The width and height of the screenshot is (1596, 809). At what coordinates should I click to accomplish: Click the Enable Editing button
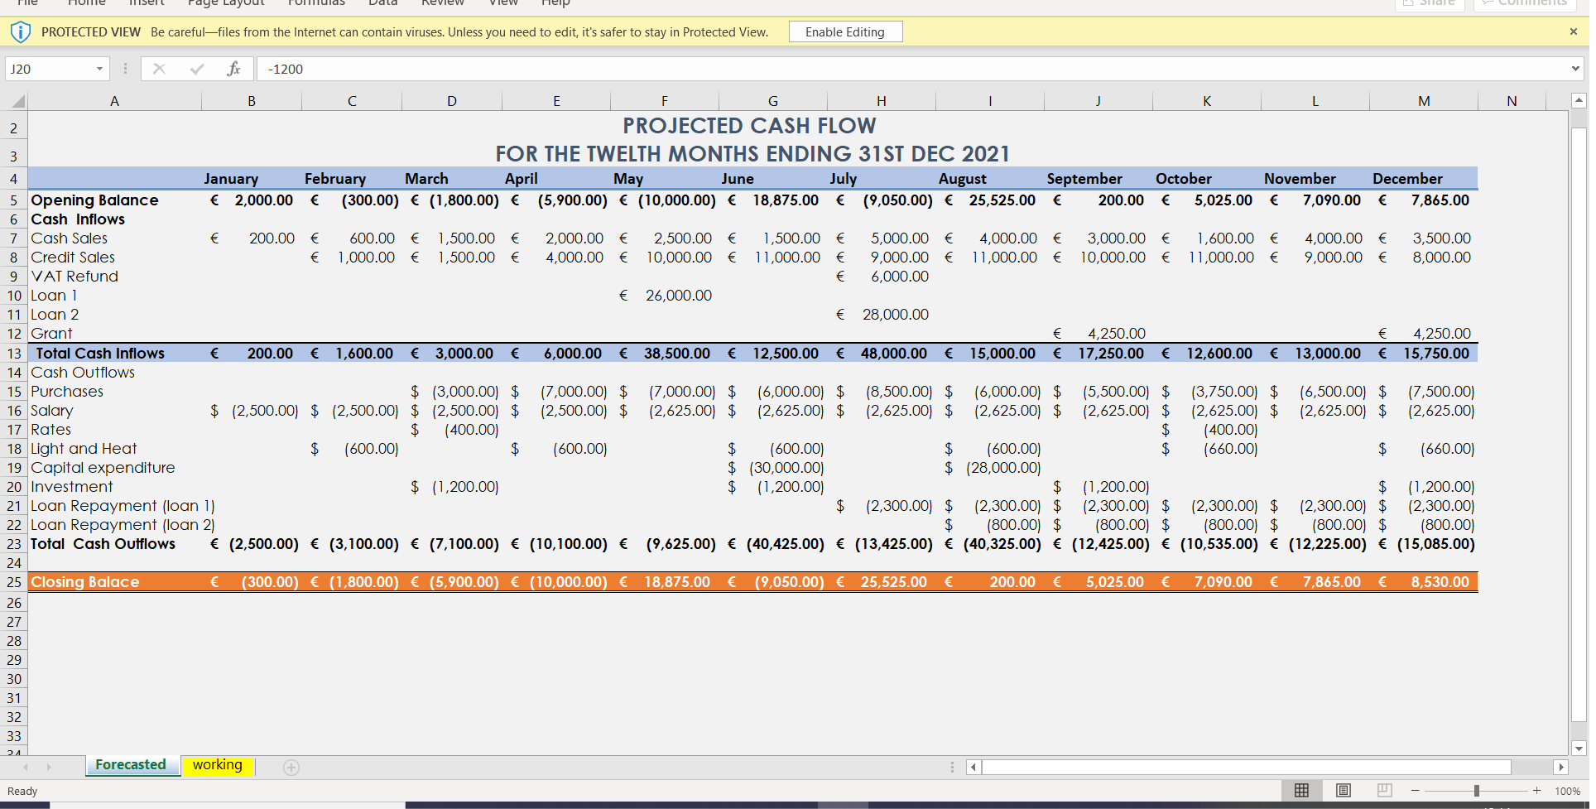point(844,32)
